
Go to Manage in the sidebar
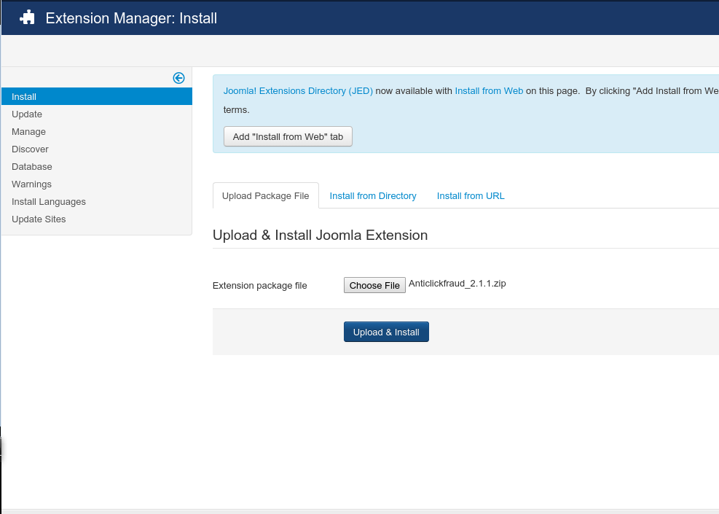coord(28,132)
